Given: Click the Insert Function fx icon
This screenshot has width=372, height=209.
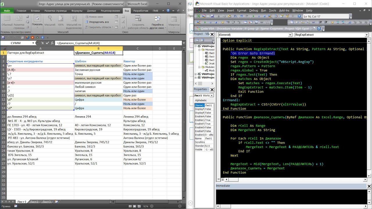Looking at the screenshot, I should (x=52, y=43).
